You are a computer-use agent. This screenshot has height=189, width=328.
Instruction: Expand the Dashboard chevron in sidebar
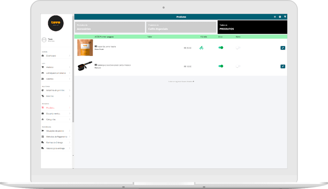(x=70, y=56)
